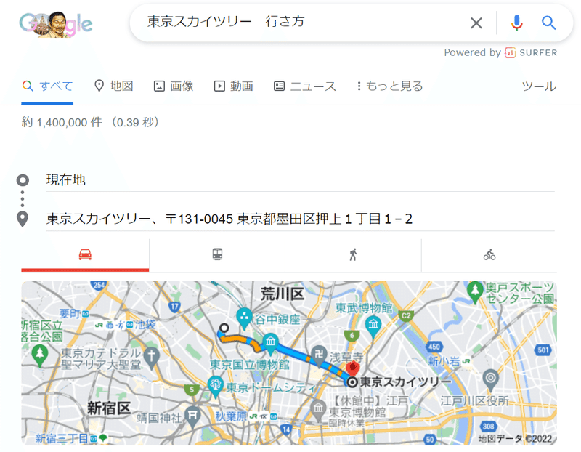Click the 荒川区 label on map
The image size is (581, 452).
(x=283, y=294)
